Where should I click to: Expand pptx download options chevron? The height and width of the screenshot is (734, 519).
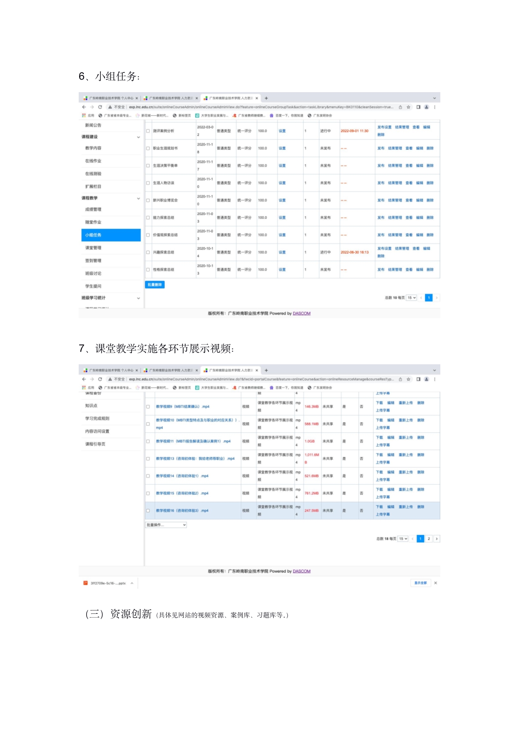(x=132, y=583)
